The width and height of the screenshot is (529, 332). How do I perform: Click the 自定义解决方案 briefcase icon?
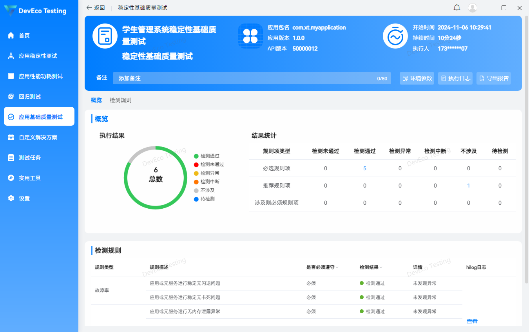point(11,137)
